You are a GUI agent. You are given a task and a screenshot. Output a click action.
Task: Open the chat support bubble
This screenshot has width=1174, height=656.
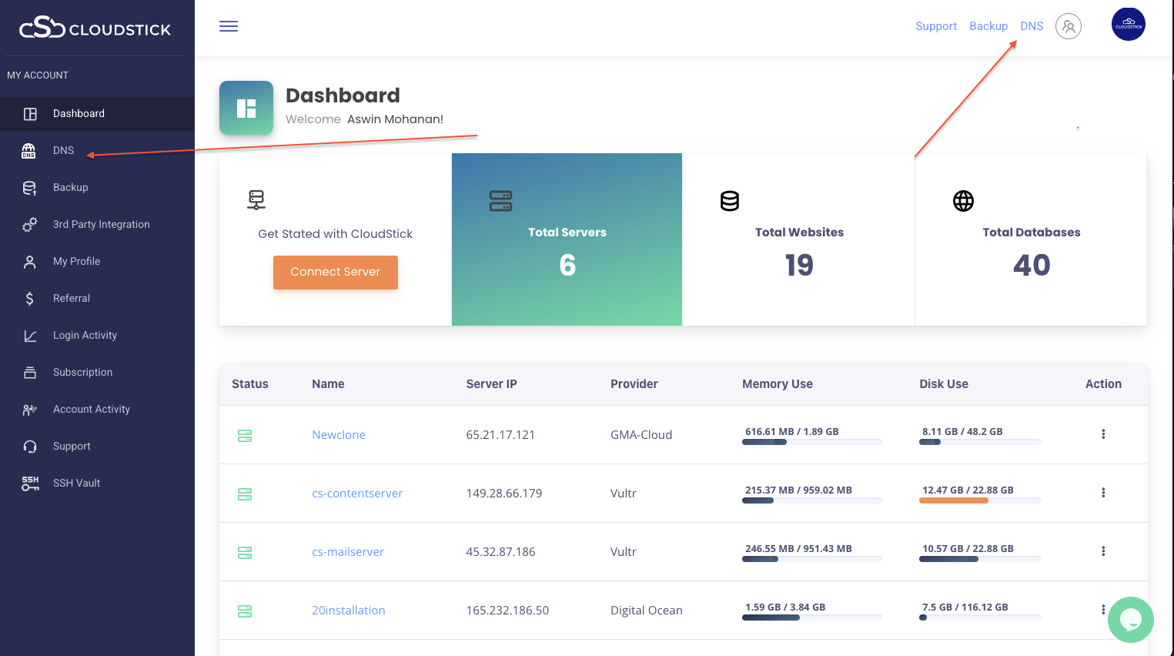pos(1130,620)
